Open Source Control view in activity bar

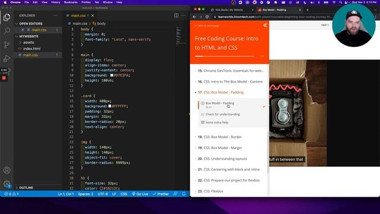pyautogui.click(x=7, y=45)
